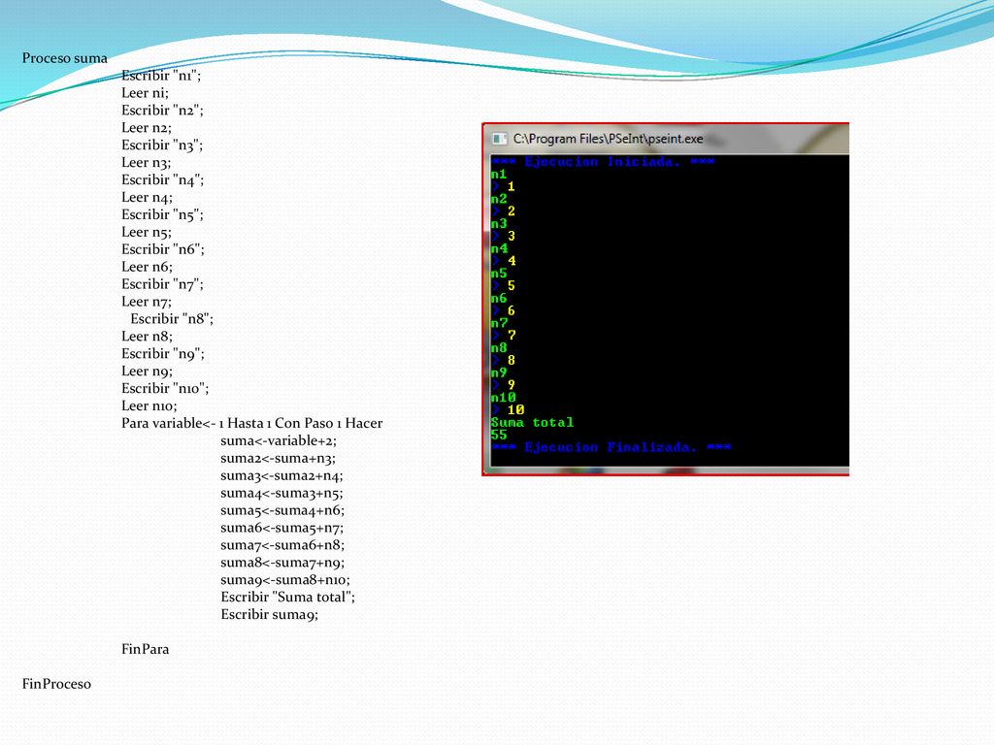Viewport: 994px width, 745px height.
Task: Click the line 'suma2<-suma+n3;'
Action: (279, 459)
